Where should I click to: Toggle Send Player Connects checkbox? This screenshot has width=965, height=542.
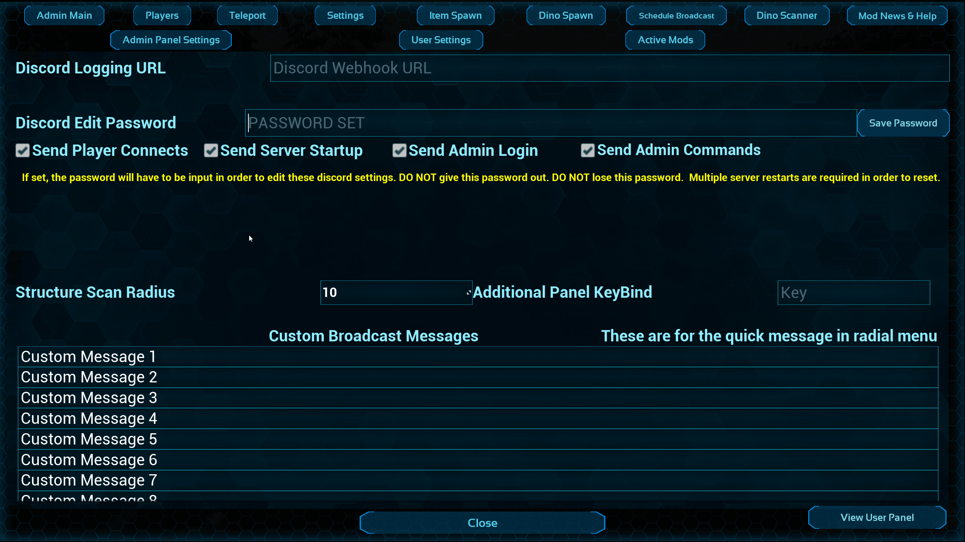click(23, 151)
